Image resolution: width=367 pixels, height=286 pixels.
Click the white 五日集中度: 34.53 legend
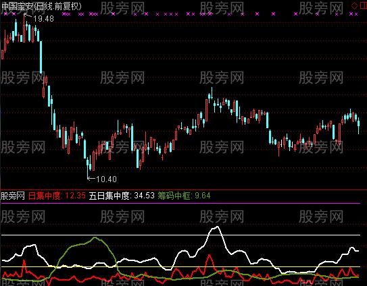(122, 196)
